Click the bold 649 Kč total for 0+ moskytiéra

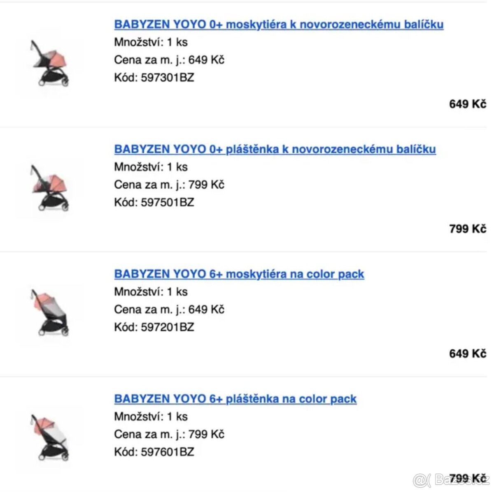click(x=468, y=104)
